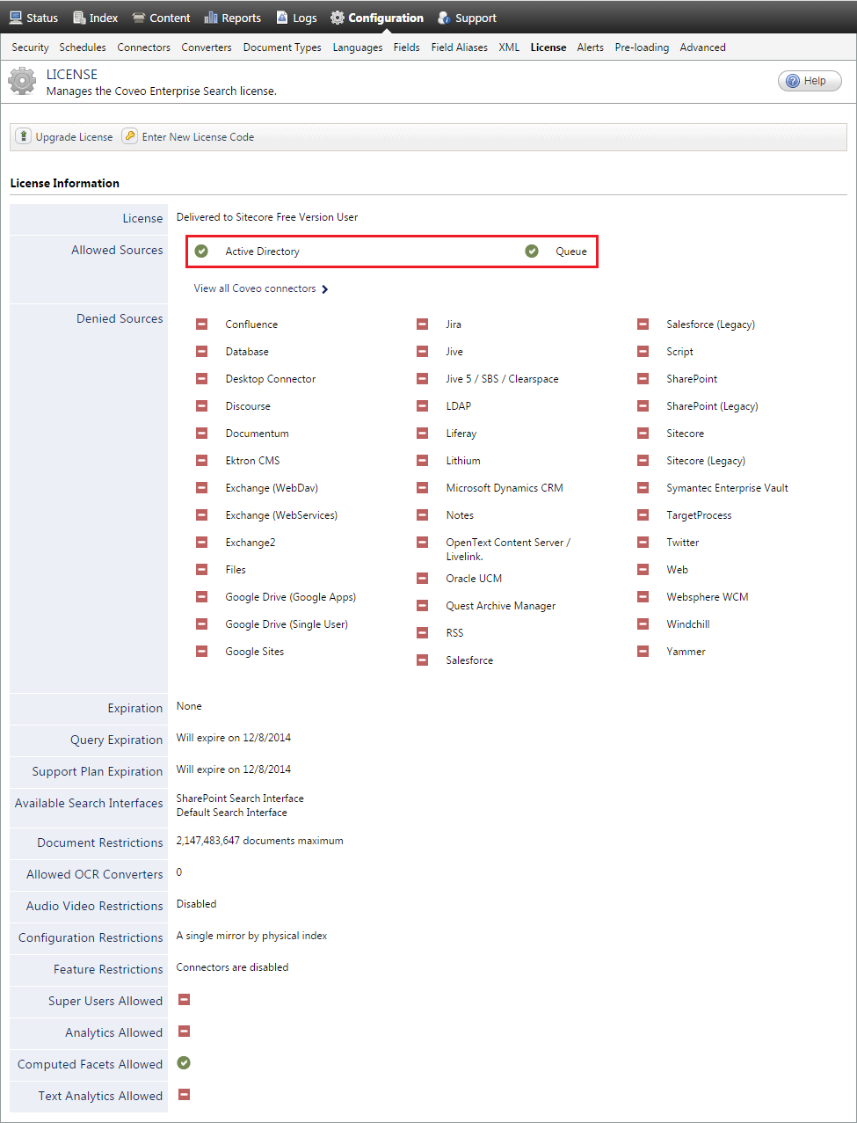Image resolution: width=857 pixels, height=1123 pixels.
Task: Toggle the Computed Facets Allowed indicator
Action: tap(183, 1063)
